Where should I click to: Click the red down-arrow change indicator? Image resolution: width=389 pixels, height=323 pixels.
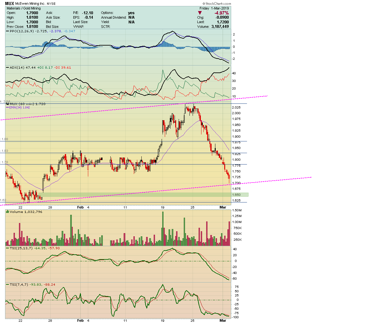(200, 13)
